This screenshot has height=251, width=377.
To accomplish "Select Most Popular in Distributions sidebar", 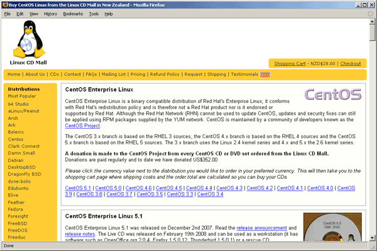I will point(22,96).
